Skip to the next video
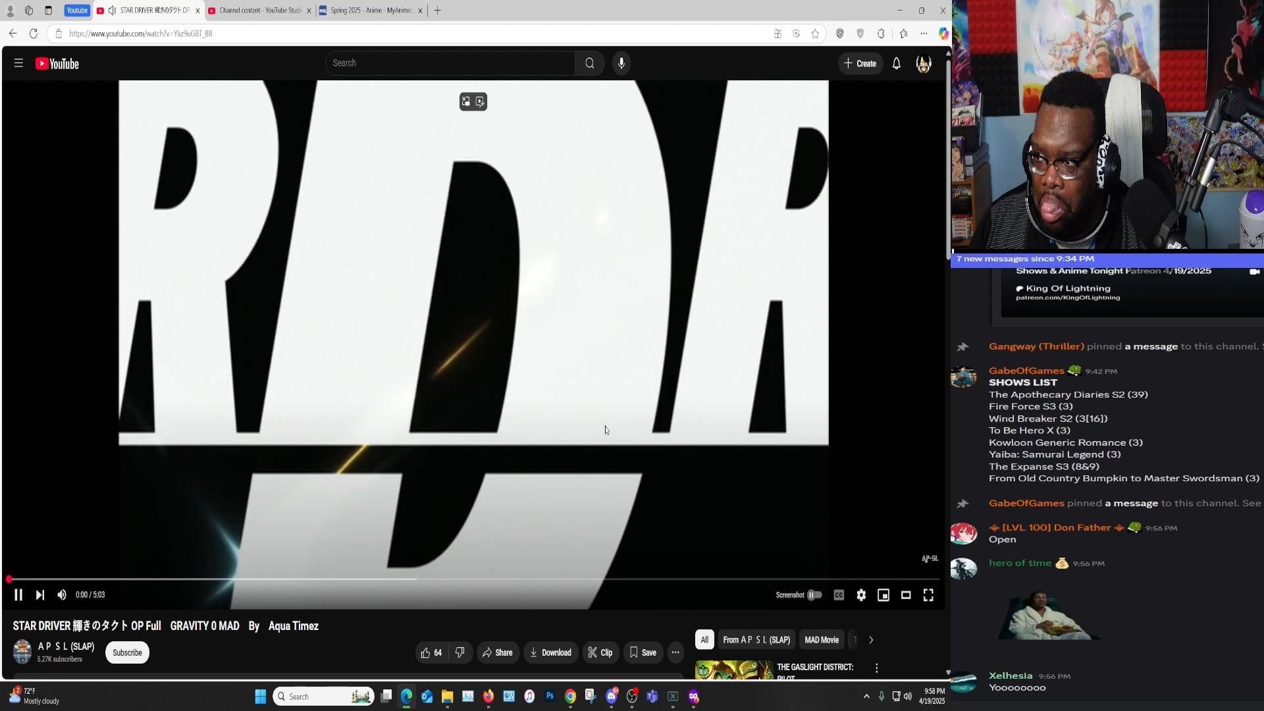Image resolution: width=1264 pixels, height=711 pixels. click(40, 595)
